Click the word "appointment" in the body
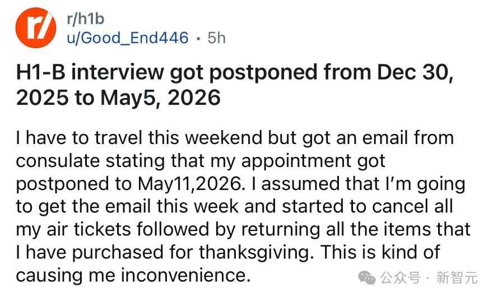 tap(296, 161)
